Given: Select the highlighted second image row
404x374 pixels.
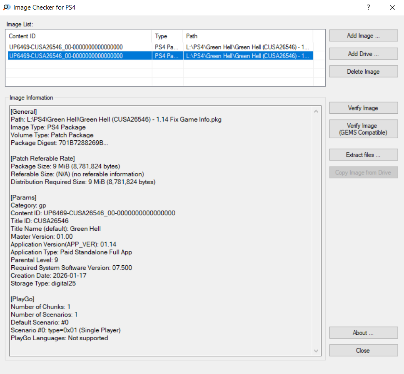Looking at the screenshot, I should coord(66,56).
